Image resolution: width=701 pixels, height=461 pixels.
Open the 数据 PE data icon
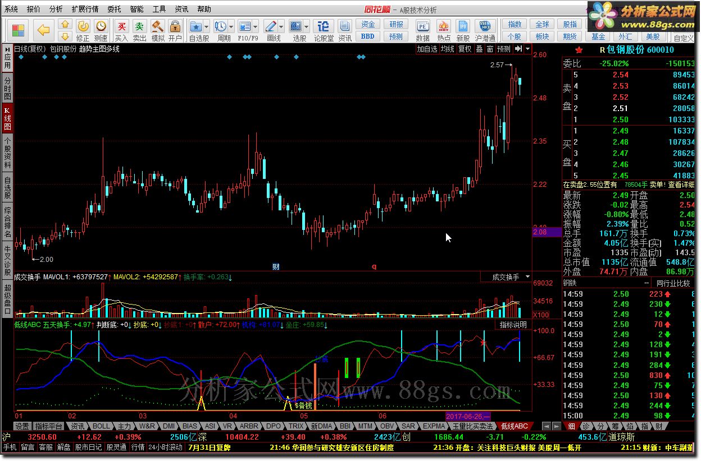423,30
